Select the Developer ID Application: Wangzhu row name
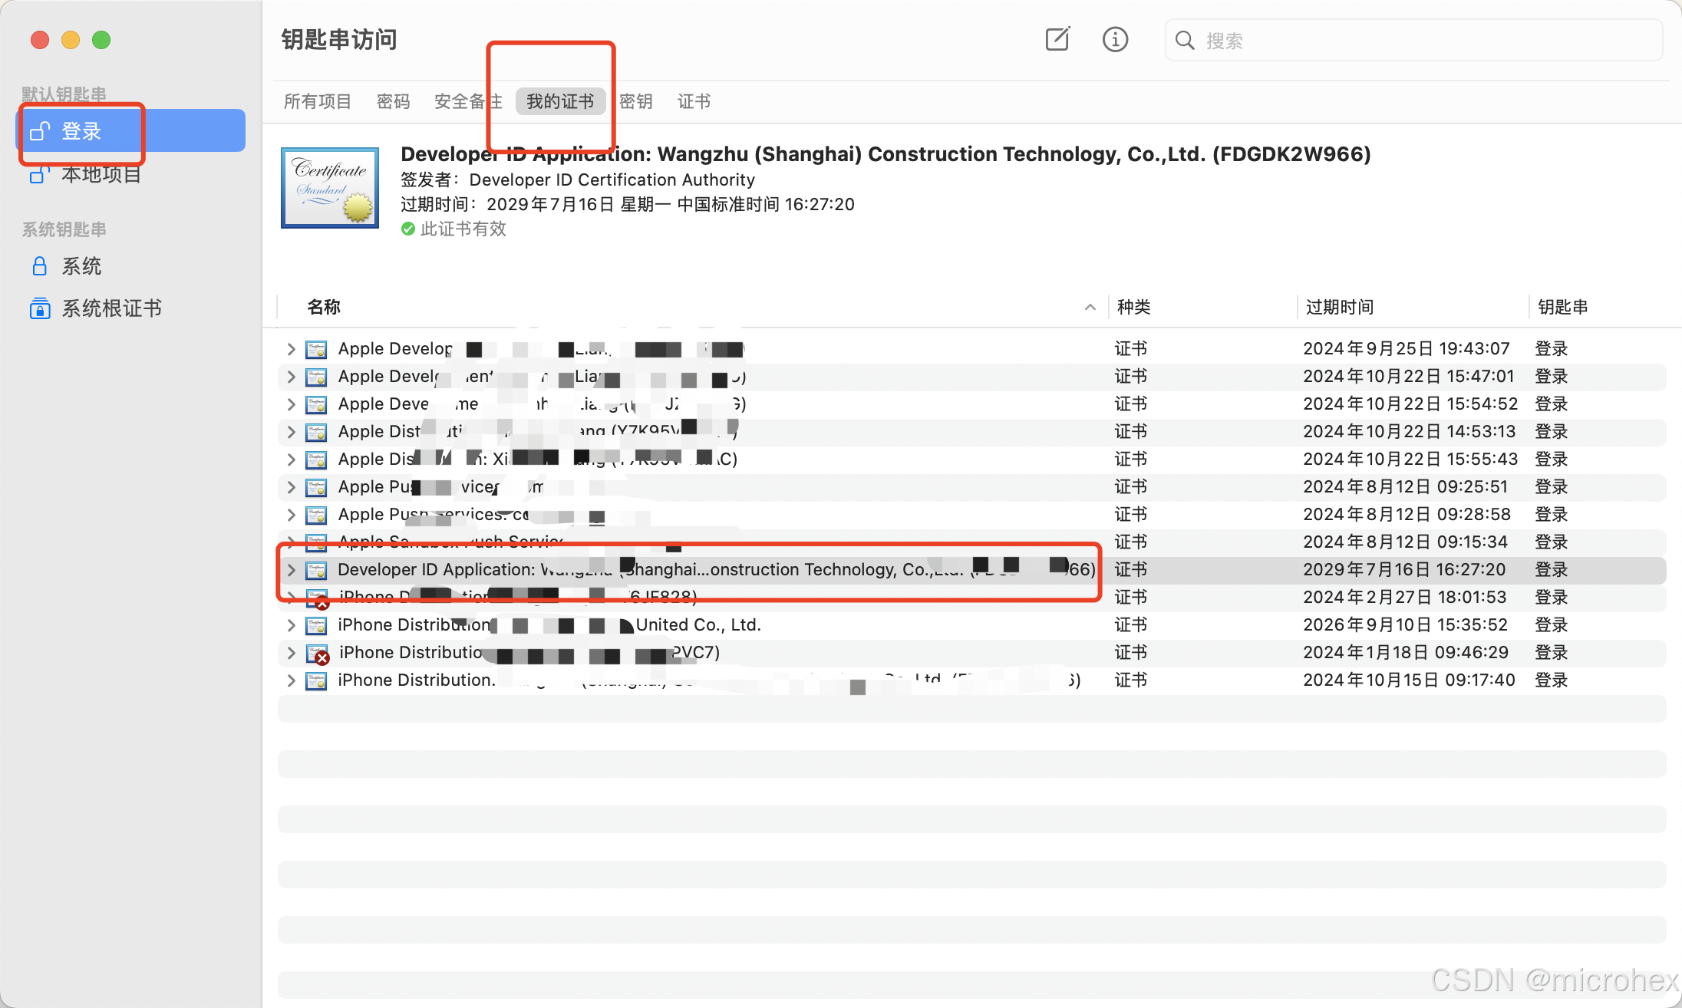1682x1008 pixels. [x=717, y=570]
